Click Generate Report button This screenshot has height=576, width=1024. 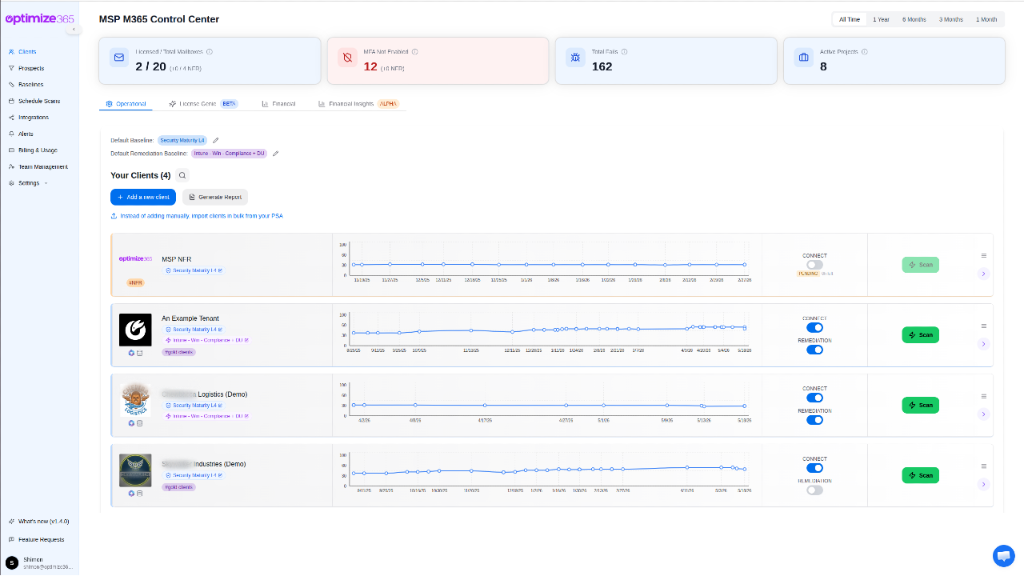215,197
